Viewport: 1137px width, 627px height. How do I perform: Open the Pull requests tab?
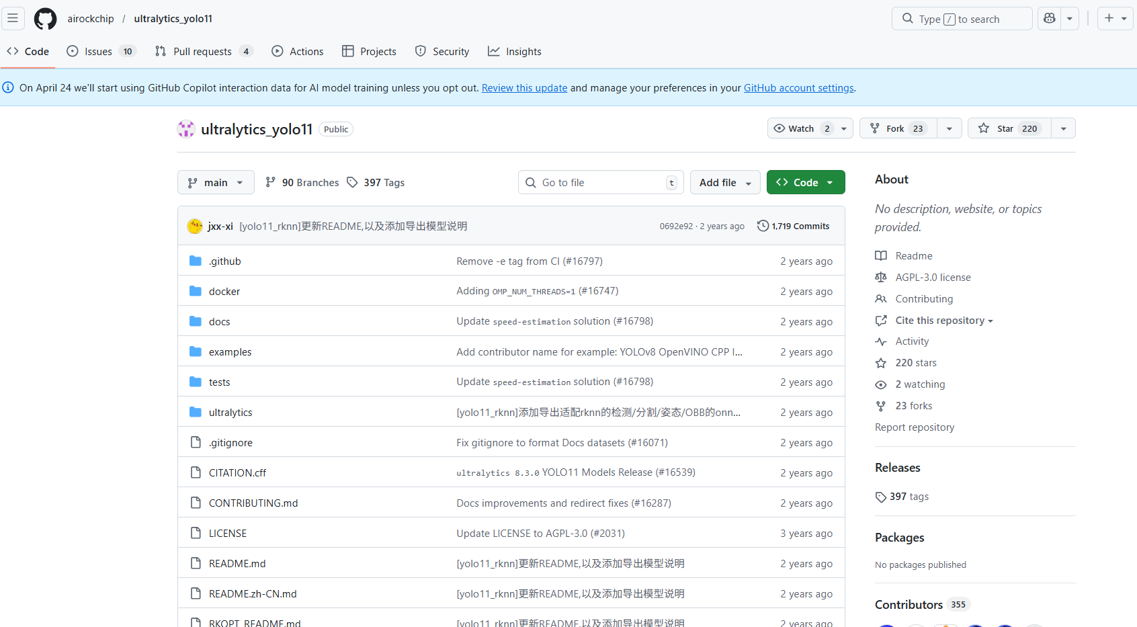[204, 52]
